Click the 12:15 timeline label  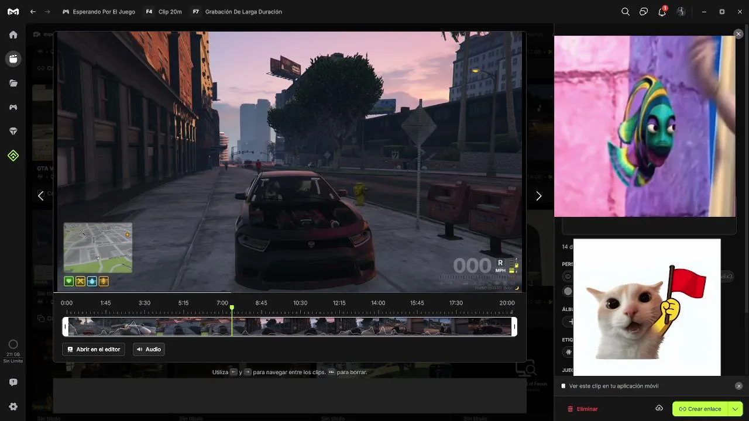(339, 303)
